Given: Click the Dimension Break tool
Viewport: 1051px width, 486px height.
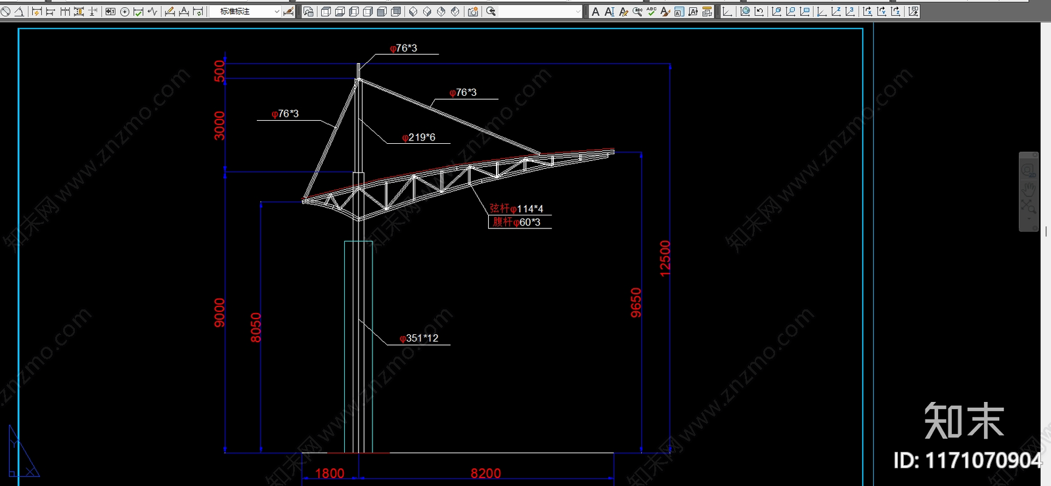Looking at the screenshot, I should pos(93,11).
